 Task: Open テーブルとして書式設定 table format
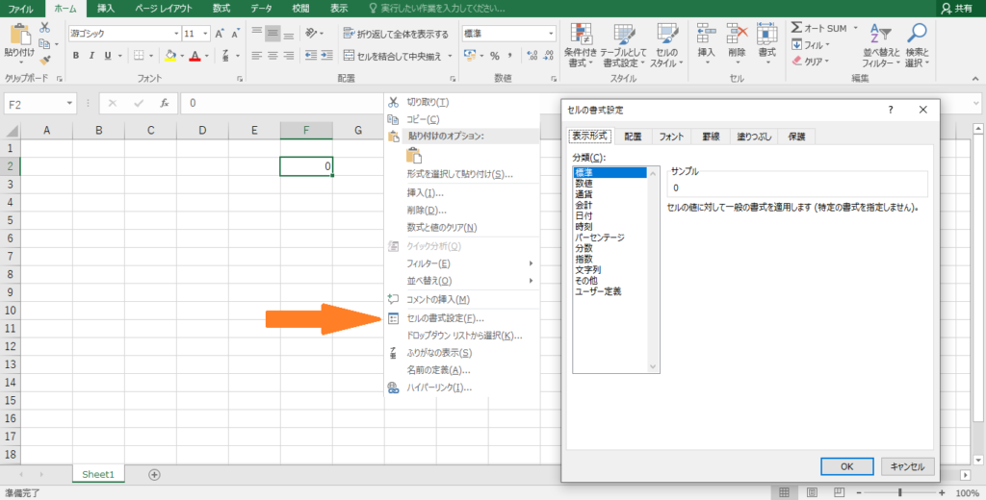click(623, 45)
